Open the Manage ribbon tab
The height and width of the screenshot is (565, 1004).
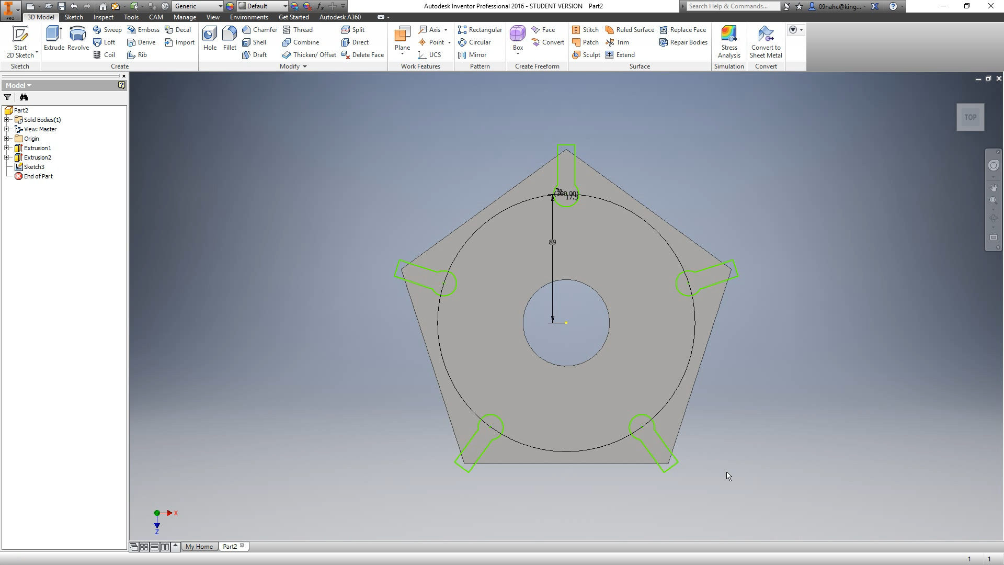(185, 17)
